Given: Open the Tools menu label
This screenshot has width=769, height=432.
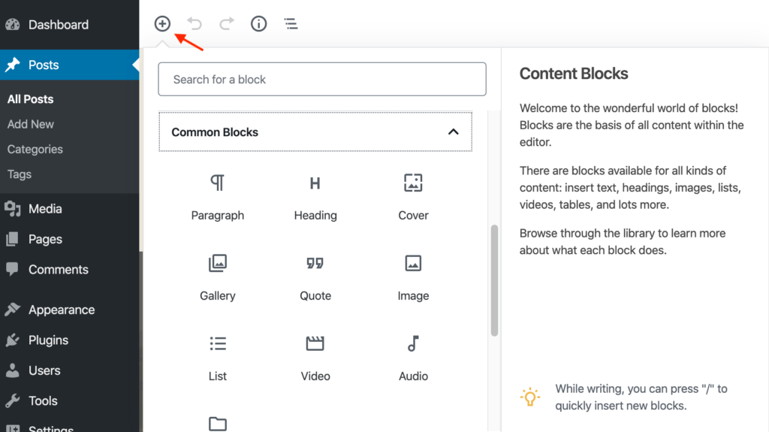Looking at the screenshot, I should 43,401.
